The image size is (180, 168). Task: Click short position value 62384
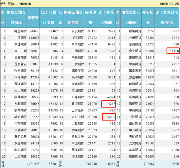[150, 38]
